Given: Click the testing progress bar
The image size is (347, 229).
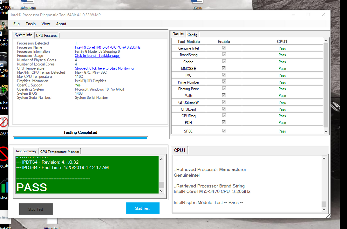Looking at the screenshot, I should (x=80, y=138).
